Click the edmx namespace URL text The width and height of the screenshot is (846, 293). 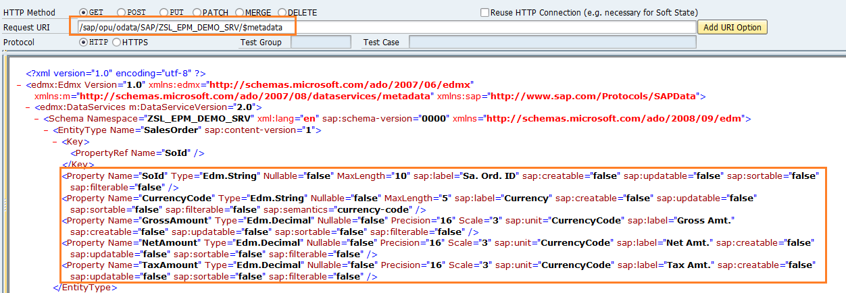pyautogui.click(x=341, y=85)
